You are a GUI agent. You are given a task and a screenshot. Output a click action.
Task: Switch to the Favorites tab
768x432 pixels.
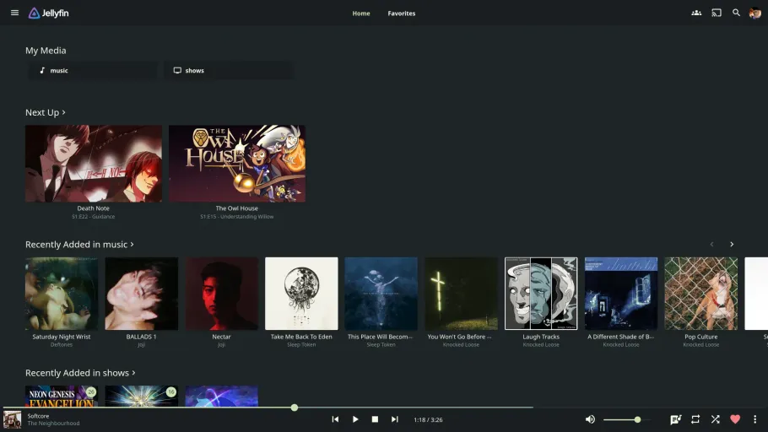click(401, 13)
